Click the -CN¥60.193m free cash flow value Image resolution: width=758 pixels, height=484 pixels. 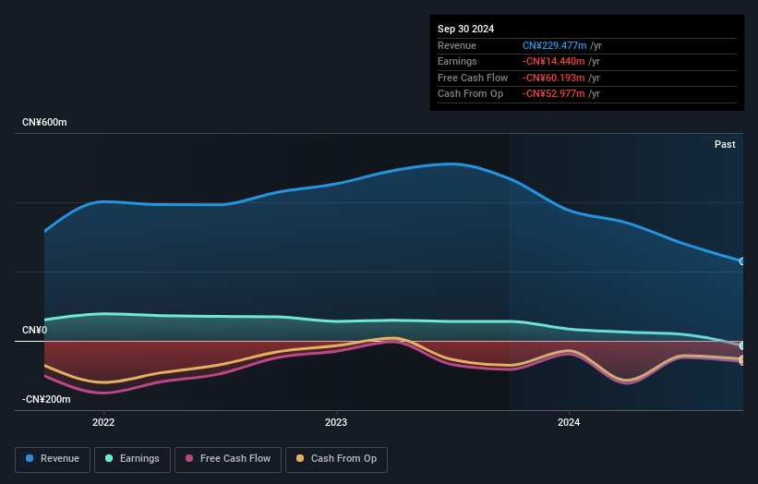(554, 78)
